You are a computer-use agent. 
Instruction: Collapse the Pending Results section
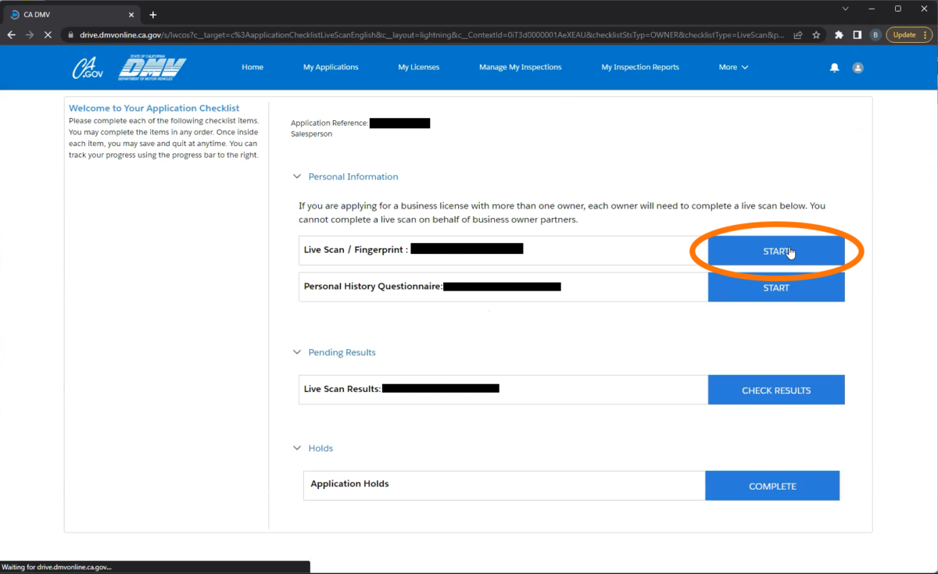pyautogui.click(x=297, y=352)
